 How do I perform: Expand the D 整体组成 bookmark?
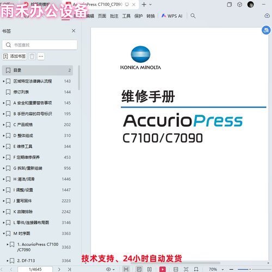pyautogui.click(x=4, y=135)
